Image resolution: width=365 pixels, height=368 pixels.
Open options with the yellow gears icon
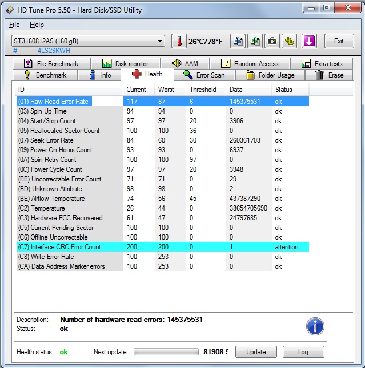coord(290,41)
